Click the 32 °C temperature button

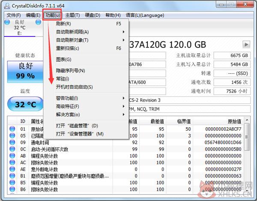click(25, 104)
